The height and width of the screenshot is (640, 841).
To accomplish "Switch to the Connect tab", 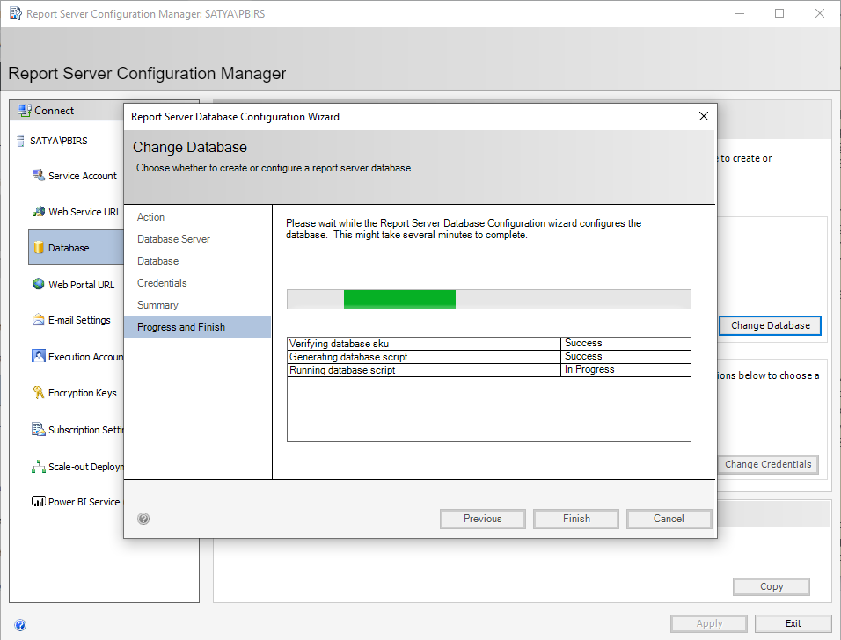I will [48, 110].
